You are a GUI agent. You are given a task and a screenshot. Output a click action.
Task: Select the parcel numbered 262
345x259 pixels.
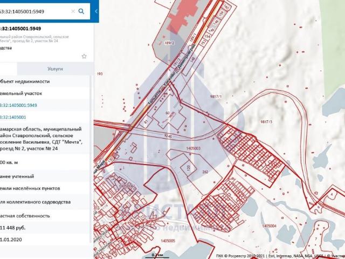pos(205,172)
